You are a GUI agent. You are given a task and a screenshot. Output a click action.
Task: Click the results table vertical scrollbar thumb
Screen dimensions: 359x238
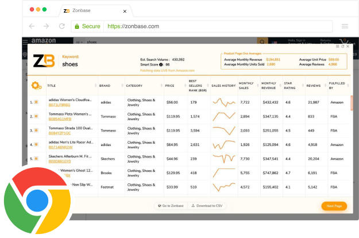352,103
